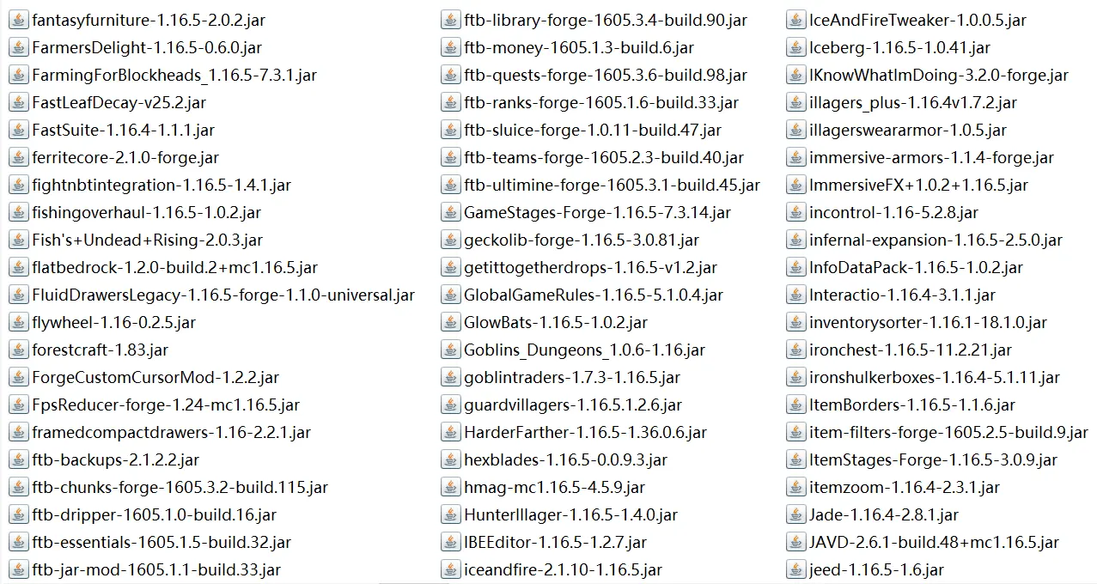Click the icon next to iceandfire-2.1.10-1.16.5.jar
Image resolution: width=1097 pixels, height=584 pixels.
(x=450, y=569)
